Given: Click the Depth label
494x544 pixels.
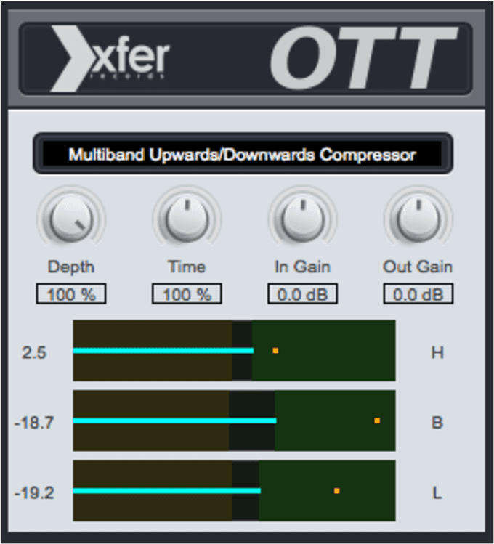Looking at the screenshot, I should click(x=71, y=267).
